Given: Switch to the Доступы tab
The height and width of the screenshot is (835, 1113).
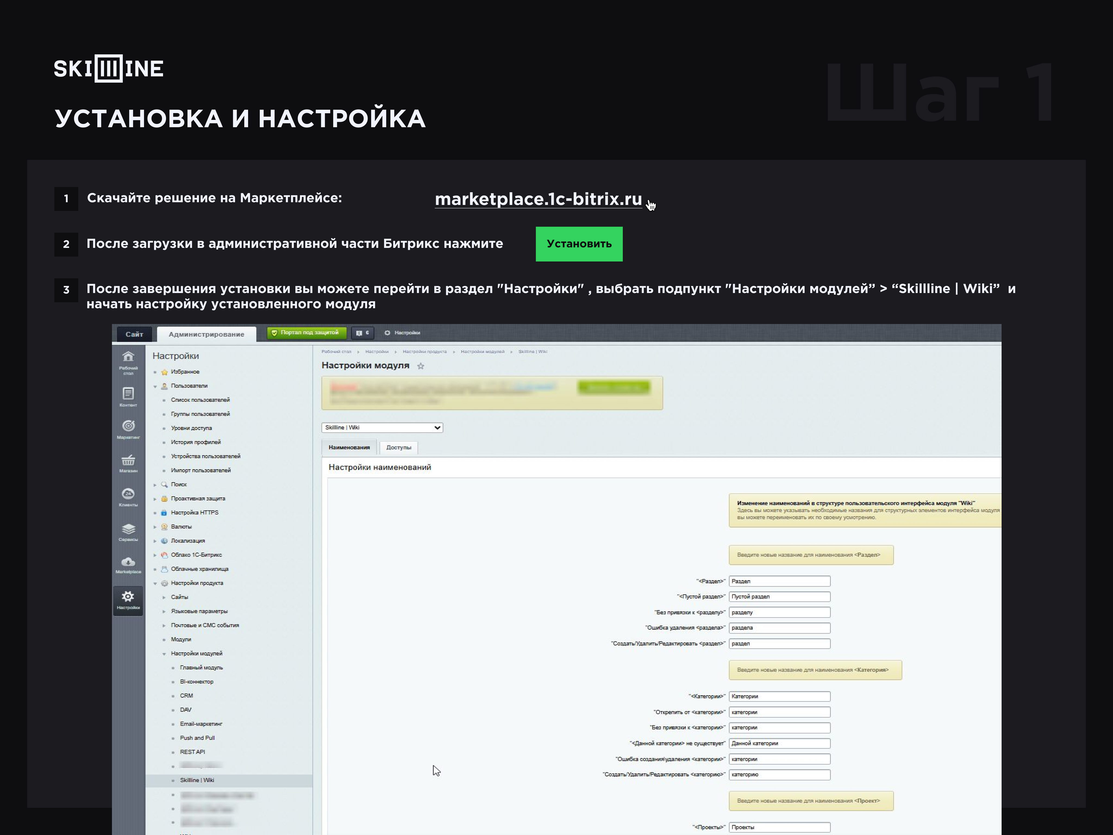Looking at the screenshot, I should pyautogui.click(x=399, y=447).
